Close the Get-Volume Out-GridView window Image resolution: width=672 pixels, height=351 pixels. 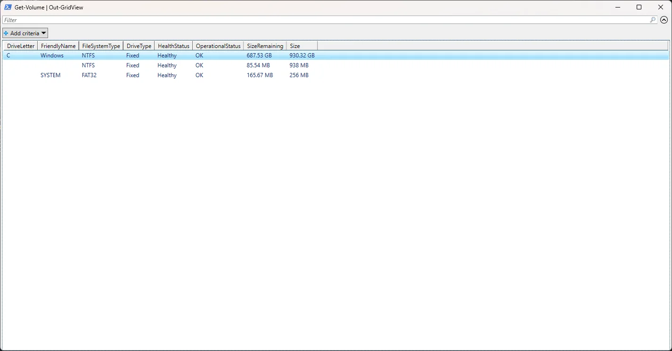point(661,7)
